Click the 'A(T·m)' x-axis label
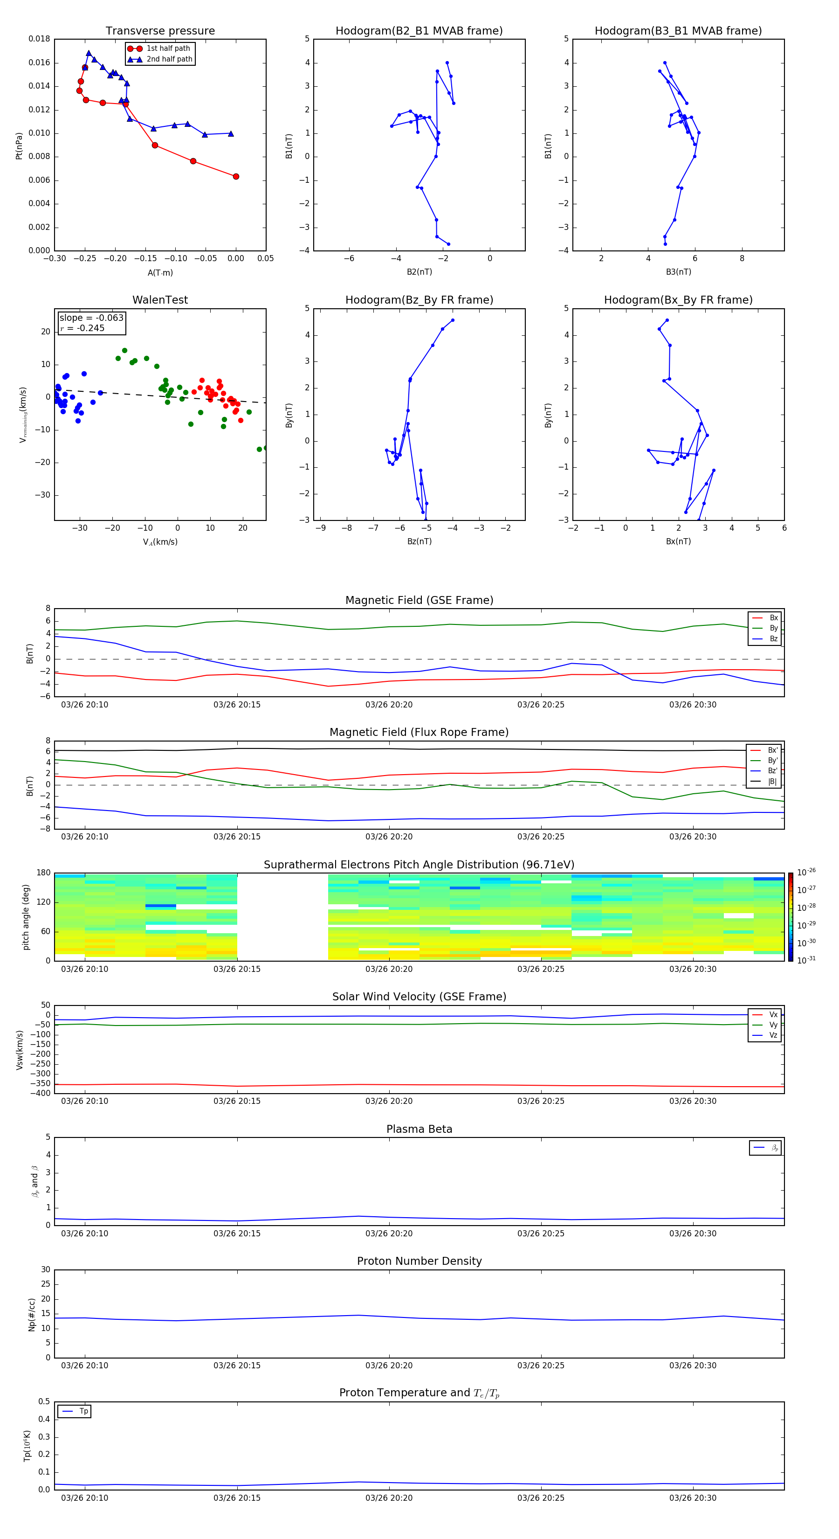 [160, 273]
